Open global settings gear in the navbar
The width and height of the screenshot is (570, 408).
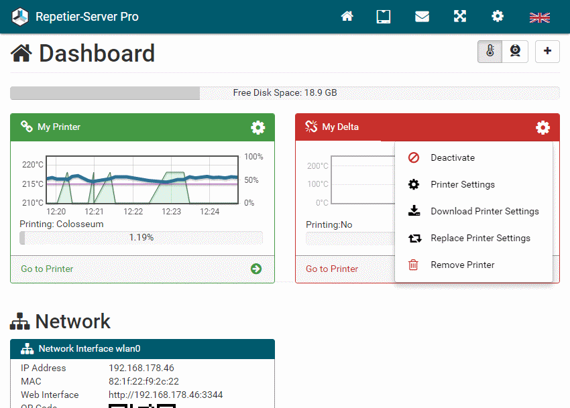(x=498, y=16)
